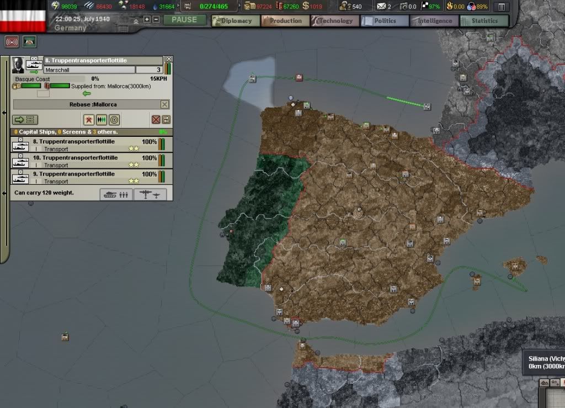Viewport: 565px width, 408px height.
Task: Decrease game speed with minus button
Action: (x=156, y=19)
